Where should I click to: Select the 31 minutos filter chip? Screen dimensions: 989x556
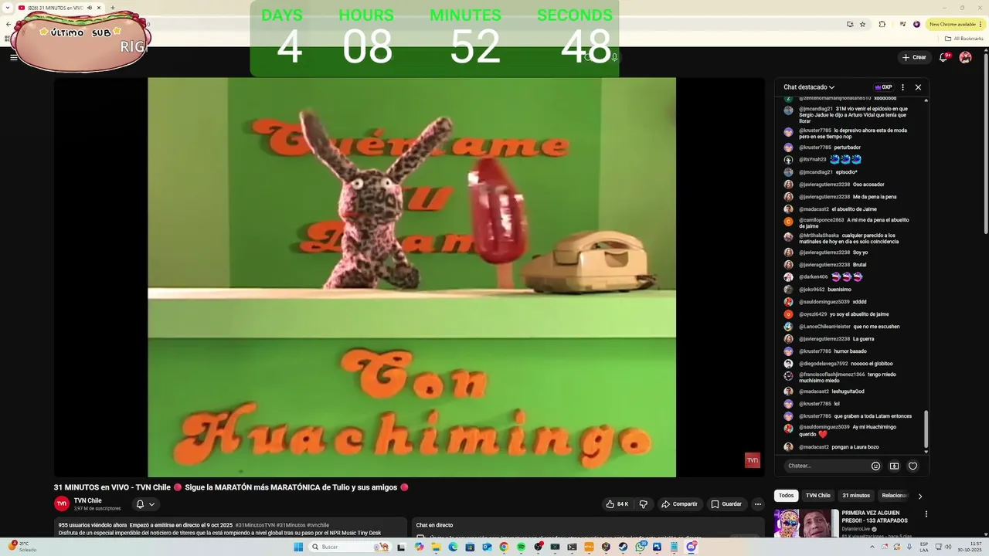(856, 496)
